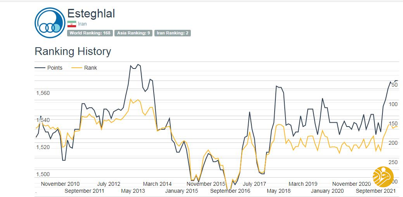This screenshot has width=403, height=197.
Task: Click the Ranking History heading
Action: point(73,51)
